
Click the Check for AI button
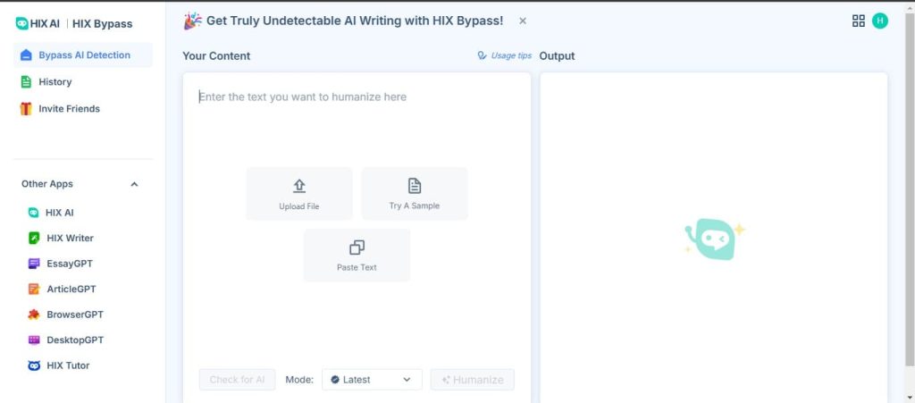(x=237, y=380)
